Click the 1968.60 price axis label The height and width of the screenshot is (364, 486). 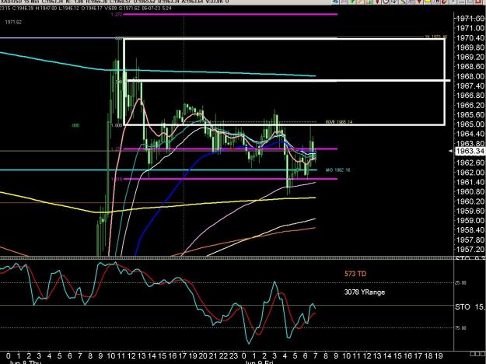[470, 67]
